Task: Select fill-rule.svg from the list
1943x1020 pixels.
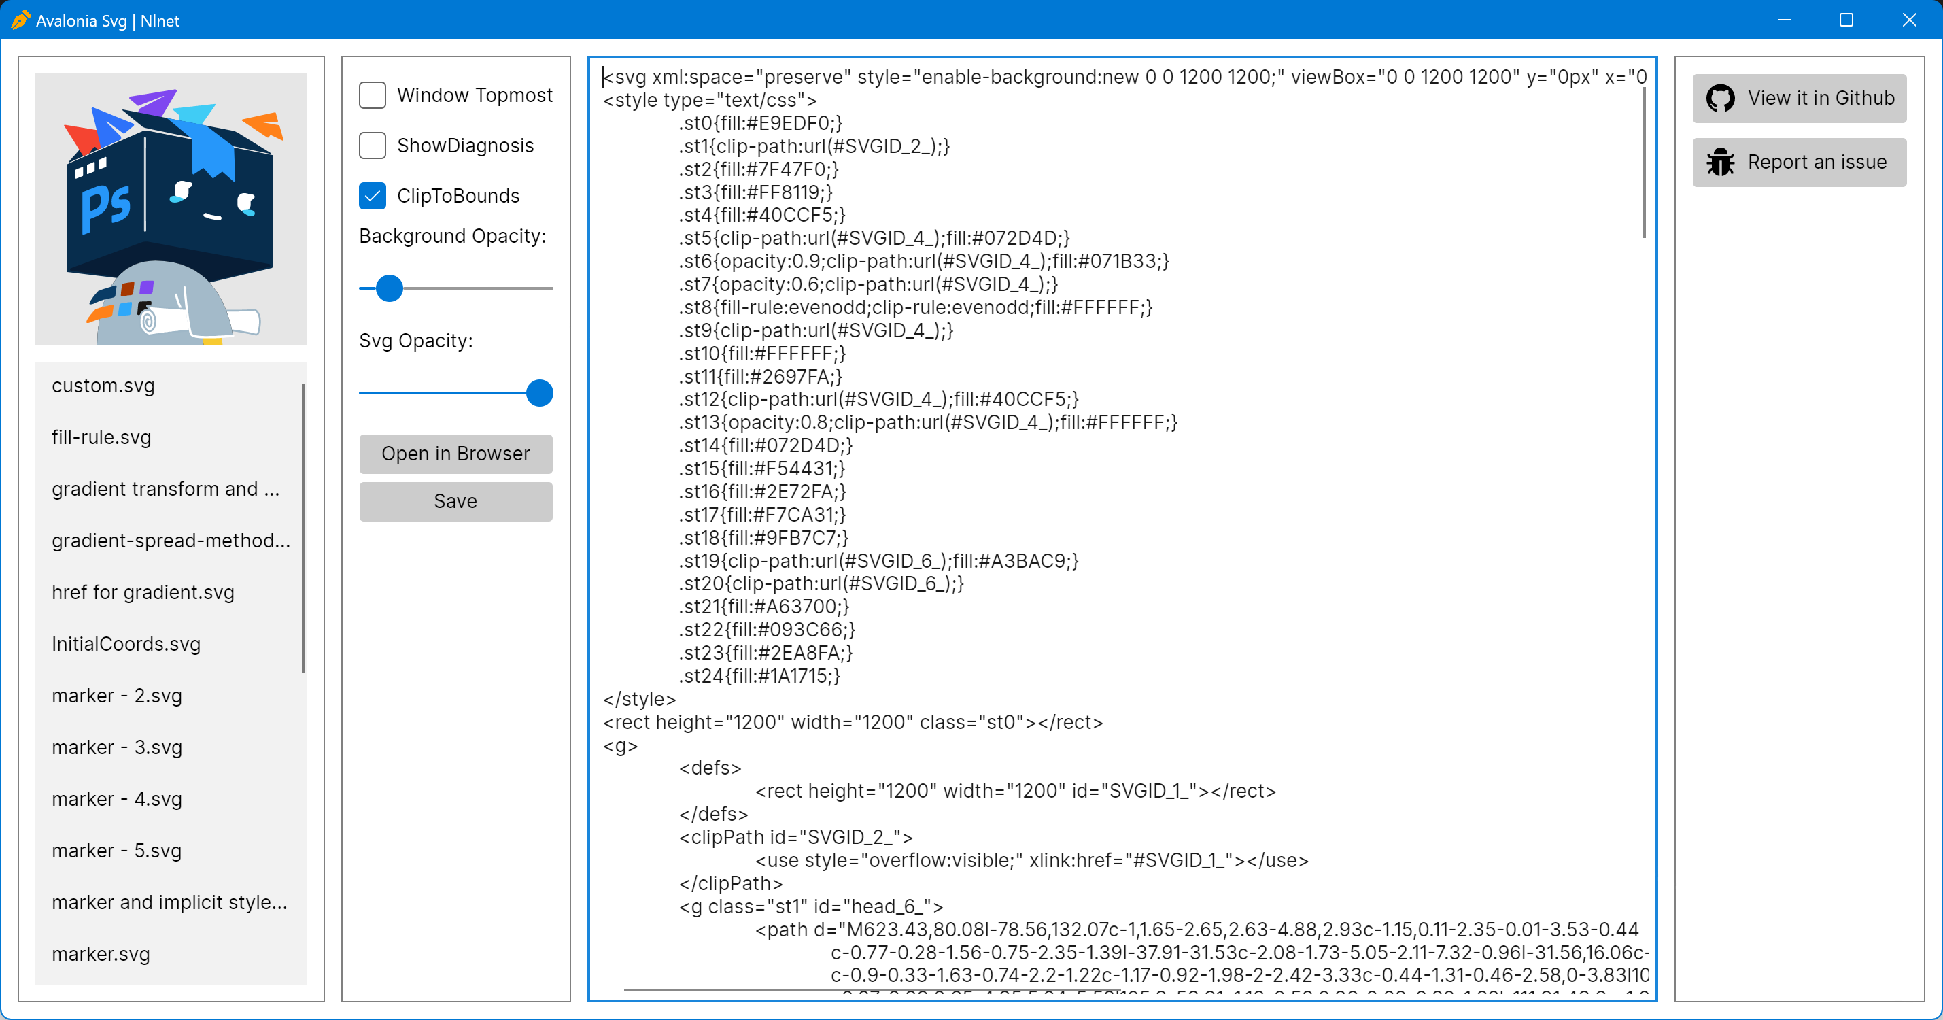Action: click(x=102, y=437)
